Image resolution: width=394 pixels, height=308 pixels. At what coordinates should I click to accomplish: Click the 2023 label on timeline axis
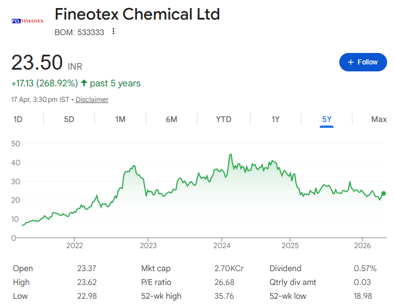coord(148,245)
